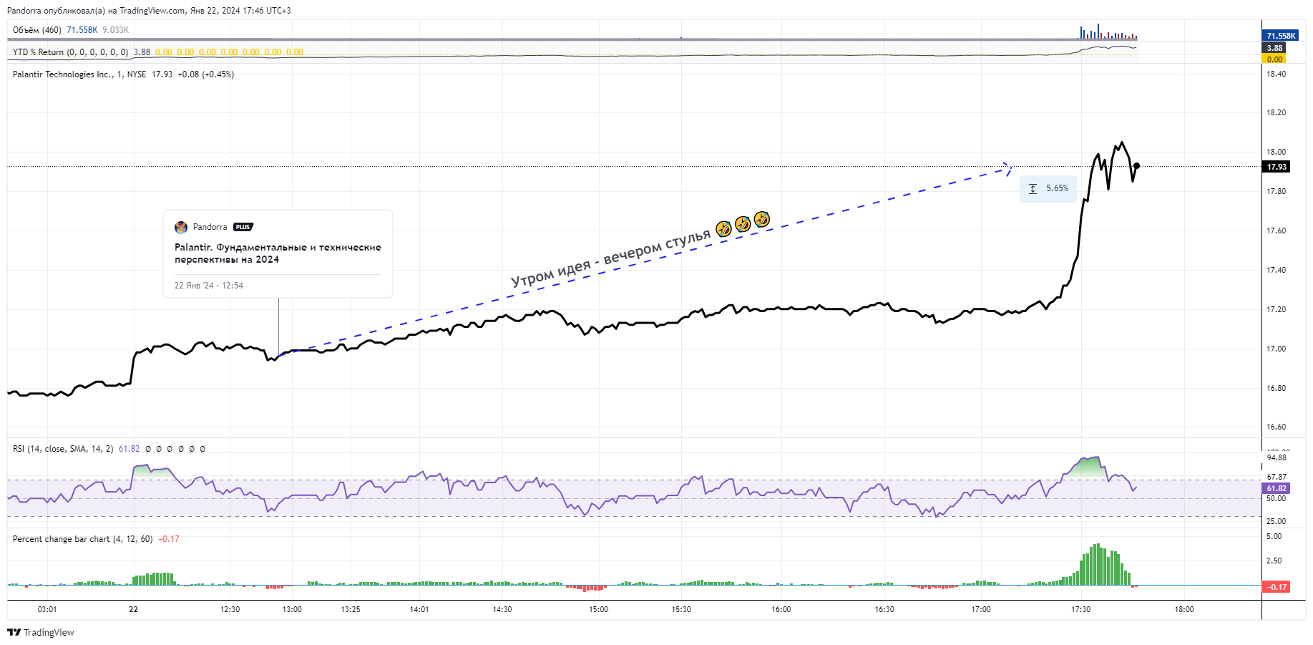Click the 18:00 time axis label
The image size is (1313, 645).
pyautogui.click(x=1184, y=609)
